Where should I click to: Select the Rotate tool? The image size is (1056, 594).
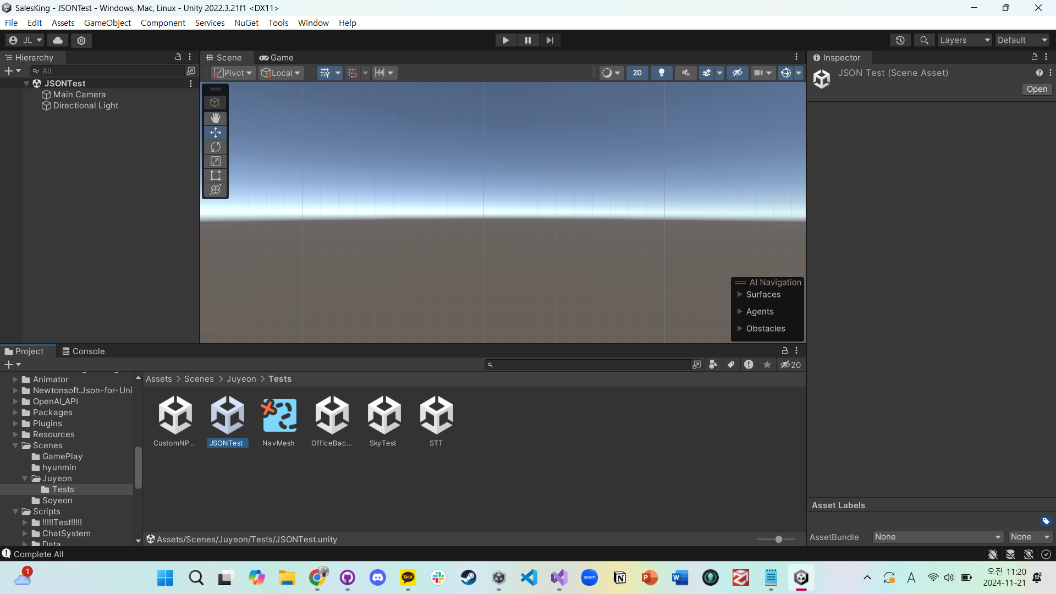pos(215,147)
